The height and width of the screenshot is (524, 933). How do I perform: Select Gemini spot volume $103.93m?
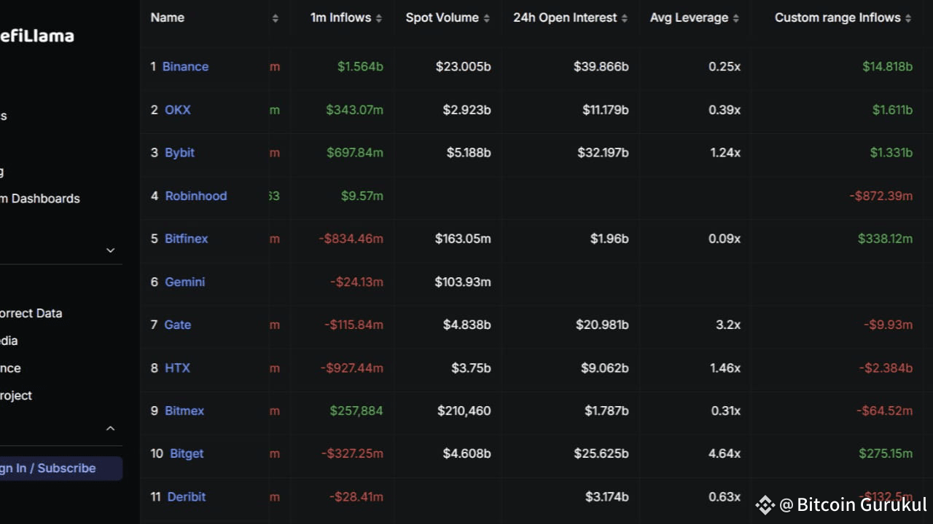tap(463, 282)
